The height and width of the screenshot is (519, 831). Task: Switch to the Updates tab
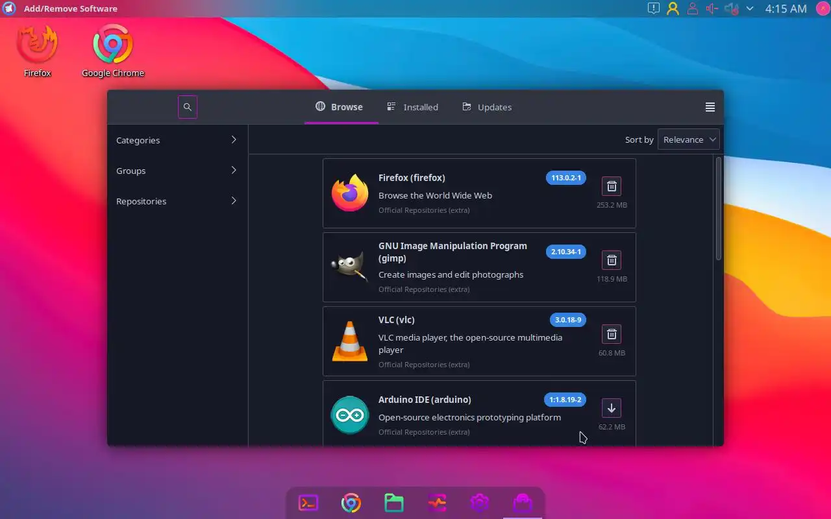[487, 107]
